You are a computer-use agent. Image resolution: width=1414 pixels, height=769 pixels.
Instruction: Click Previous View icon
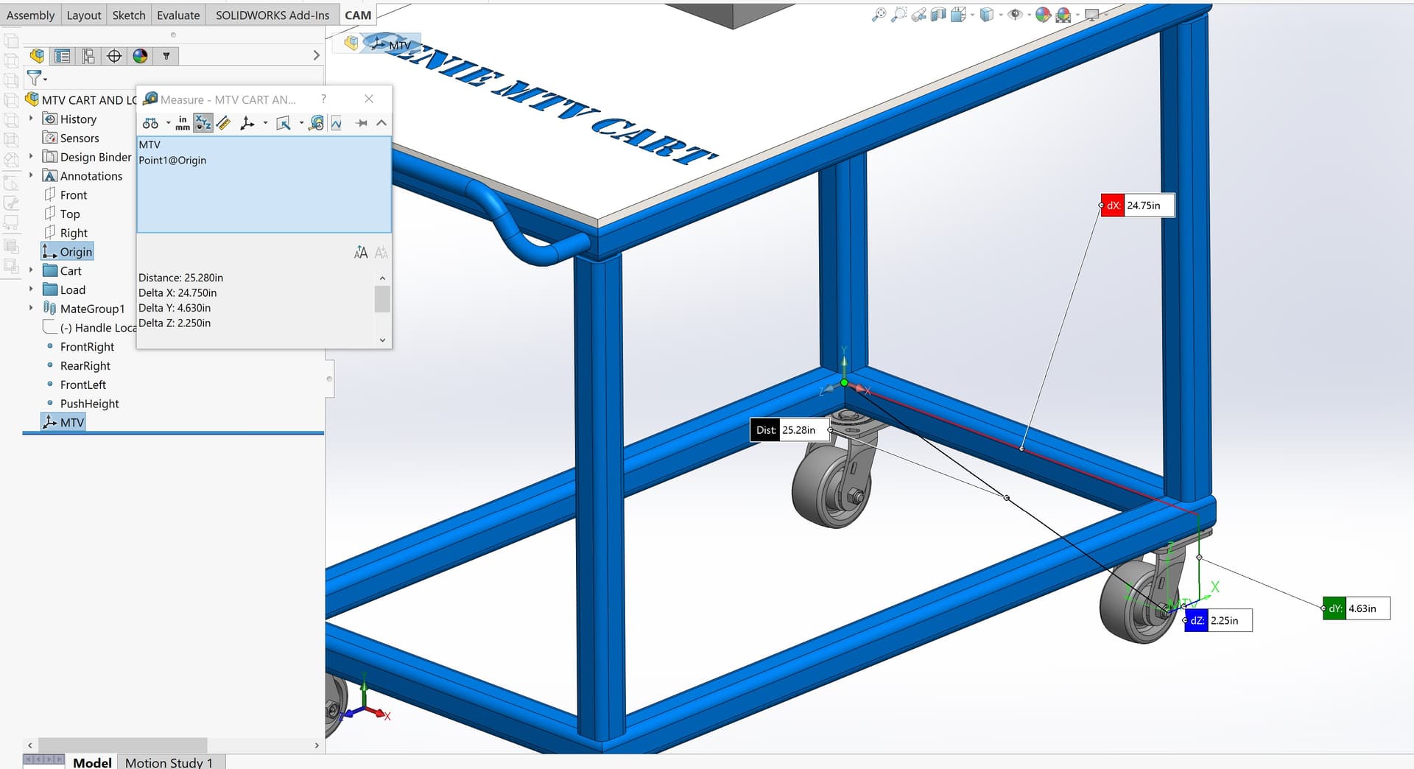[918, 15]
